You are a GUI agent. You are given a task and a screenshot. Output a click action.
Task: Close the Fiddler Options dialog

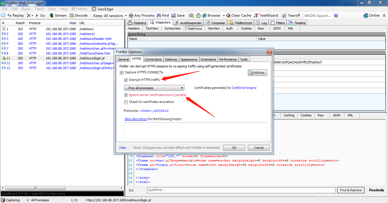[269, 52]
